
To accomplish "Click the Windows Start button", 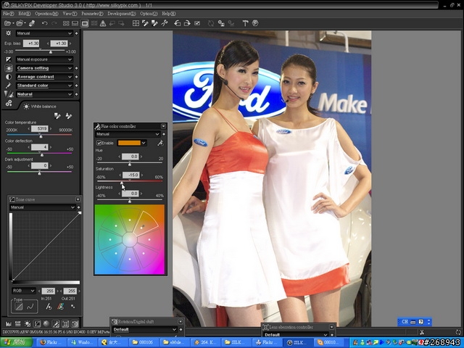I will 16,342.
